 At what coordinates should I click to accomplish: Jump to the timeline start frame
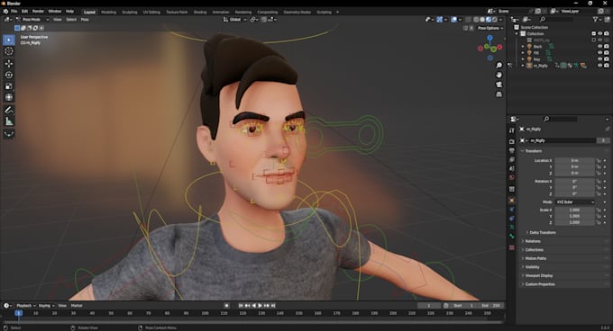click(x=241, y=306)
